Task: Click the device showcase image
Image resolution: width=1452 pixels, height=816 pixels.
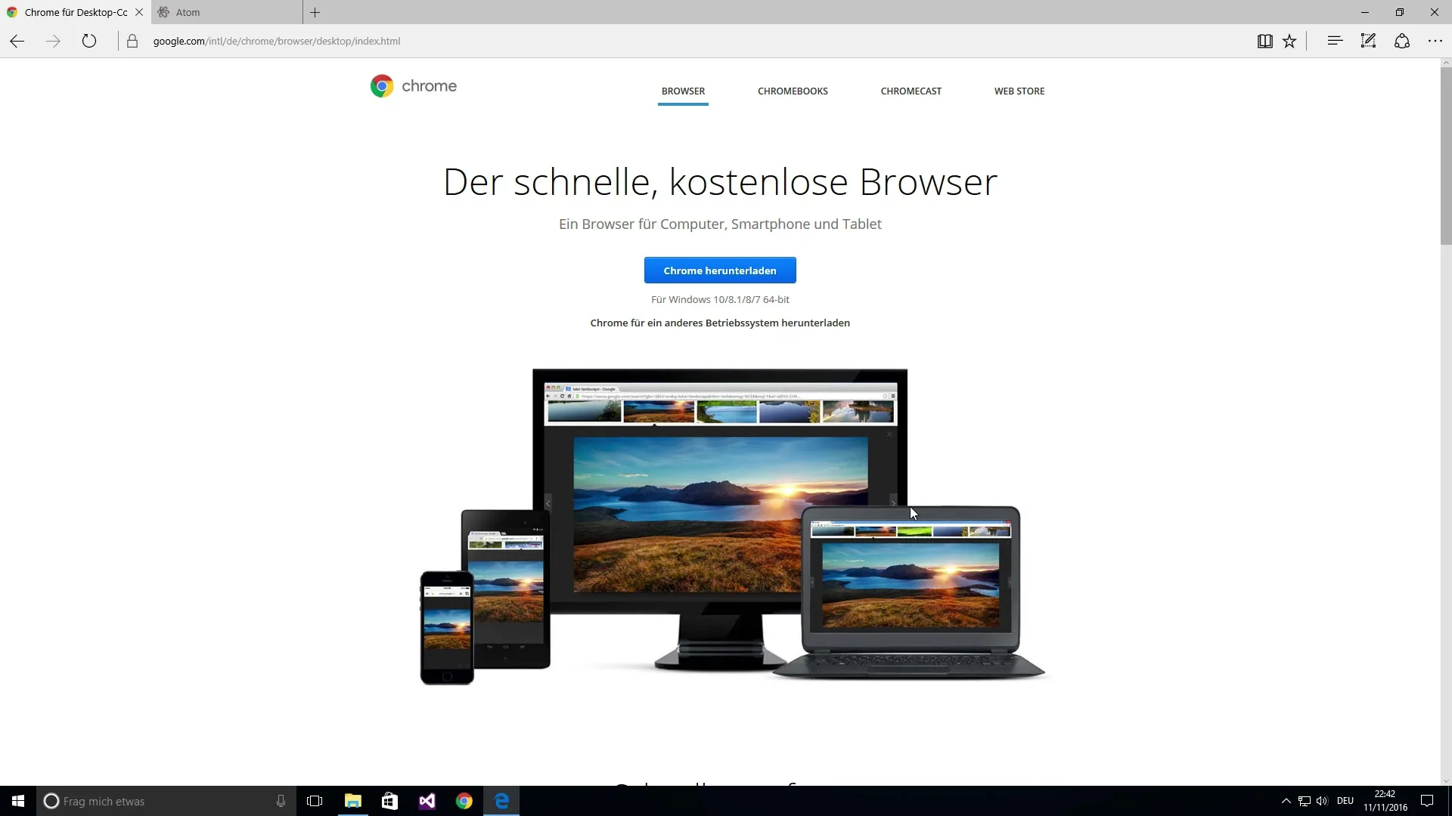Action: click(732, 527)
